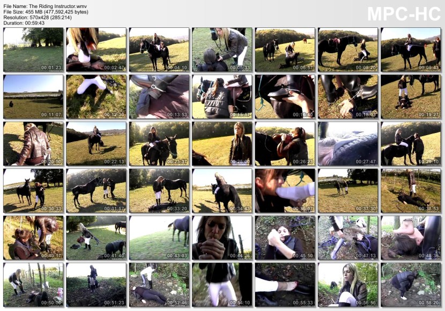Click the Duration 00:59:43 line
Image resolution: width=445 pixels, height=311 pixels.
point(24,23)
